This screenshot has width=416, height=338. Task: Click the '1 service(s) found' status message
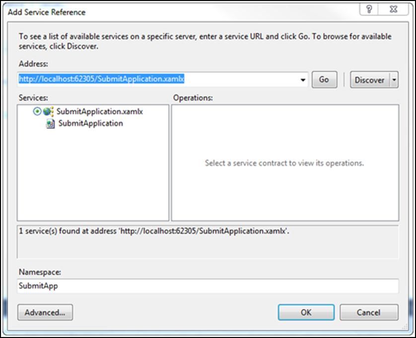tap(154, 231)
